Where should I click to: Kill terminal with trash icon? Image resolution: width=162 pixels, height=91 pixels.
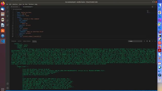point(150,41)
